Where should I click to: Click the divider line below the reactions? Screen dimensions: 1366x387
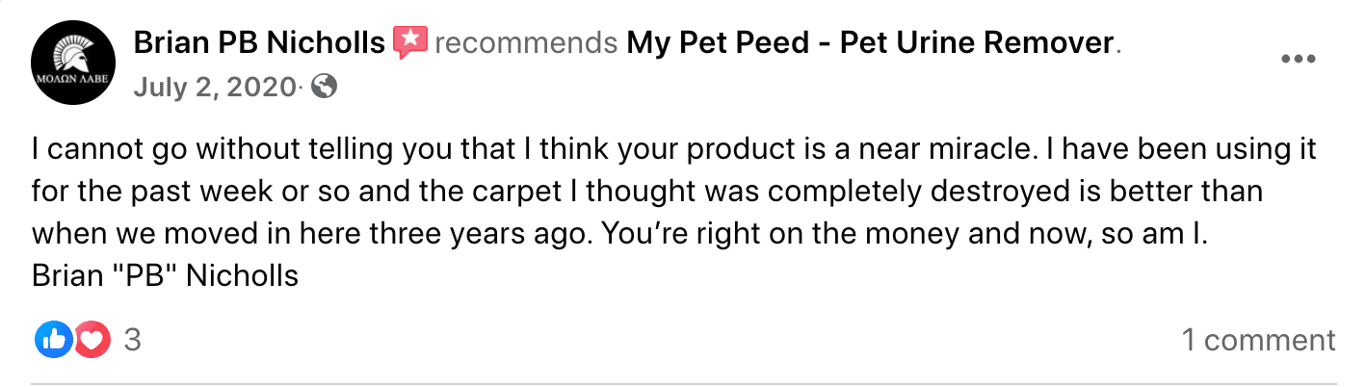click(x=683, y=384)
